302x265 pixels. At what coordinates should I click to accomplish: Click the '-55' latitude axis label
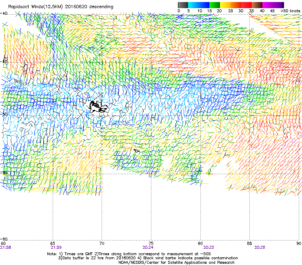tap(4, 172)
